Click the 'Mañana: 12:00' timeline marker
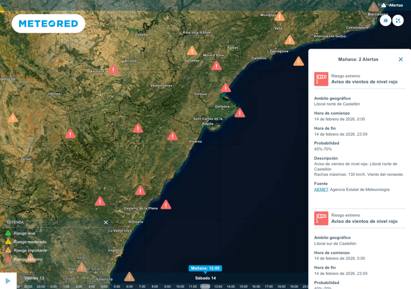This screenshot has width=411, height=289. pyautogui.click(x=205, y=268)
